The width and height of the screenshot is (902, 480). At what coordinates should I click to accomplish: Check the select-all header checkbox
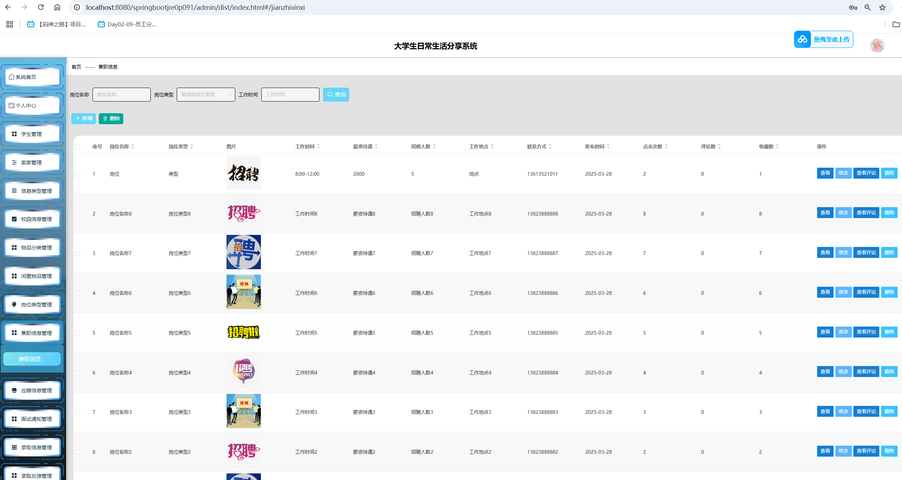coord(78,147)
